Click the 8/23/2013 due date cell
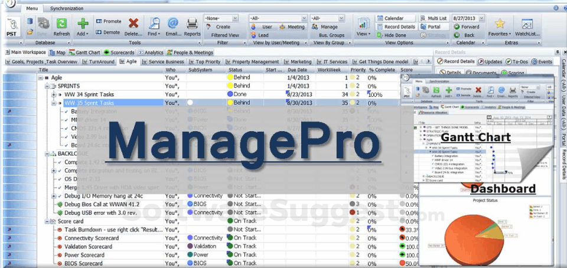The image size is (567, 268). point(301,94)
